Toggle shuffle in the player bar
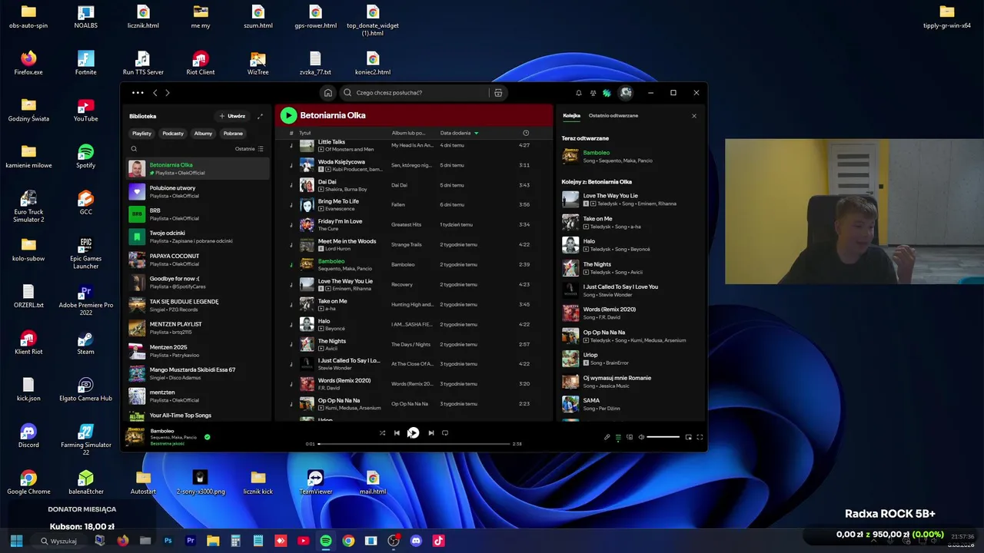984x553 pixels. coord(382,433)
